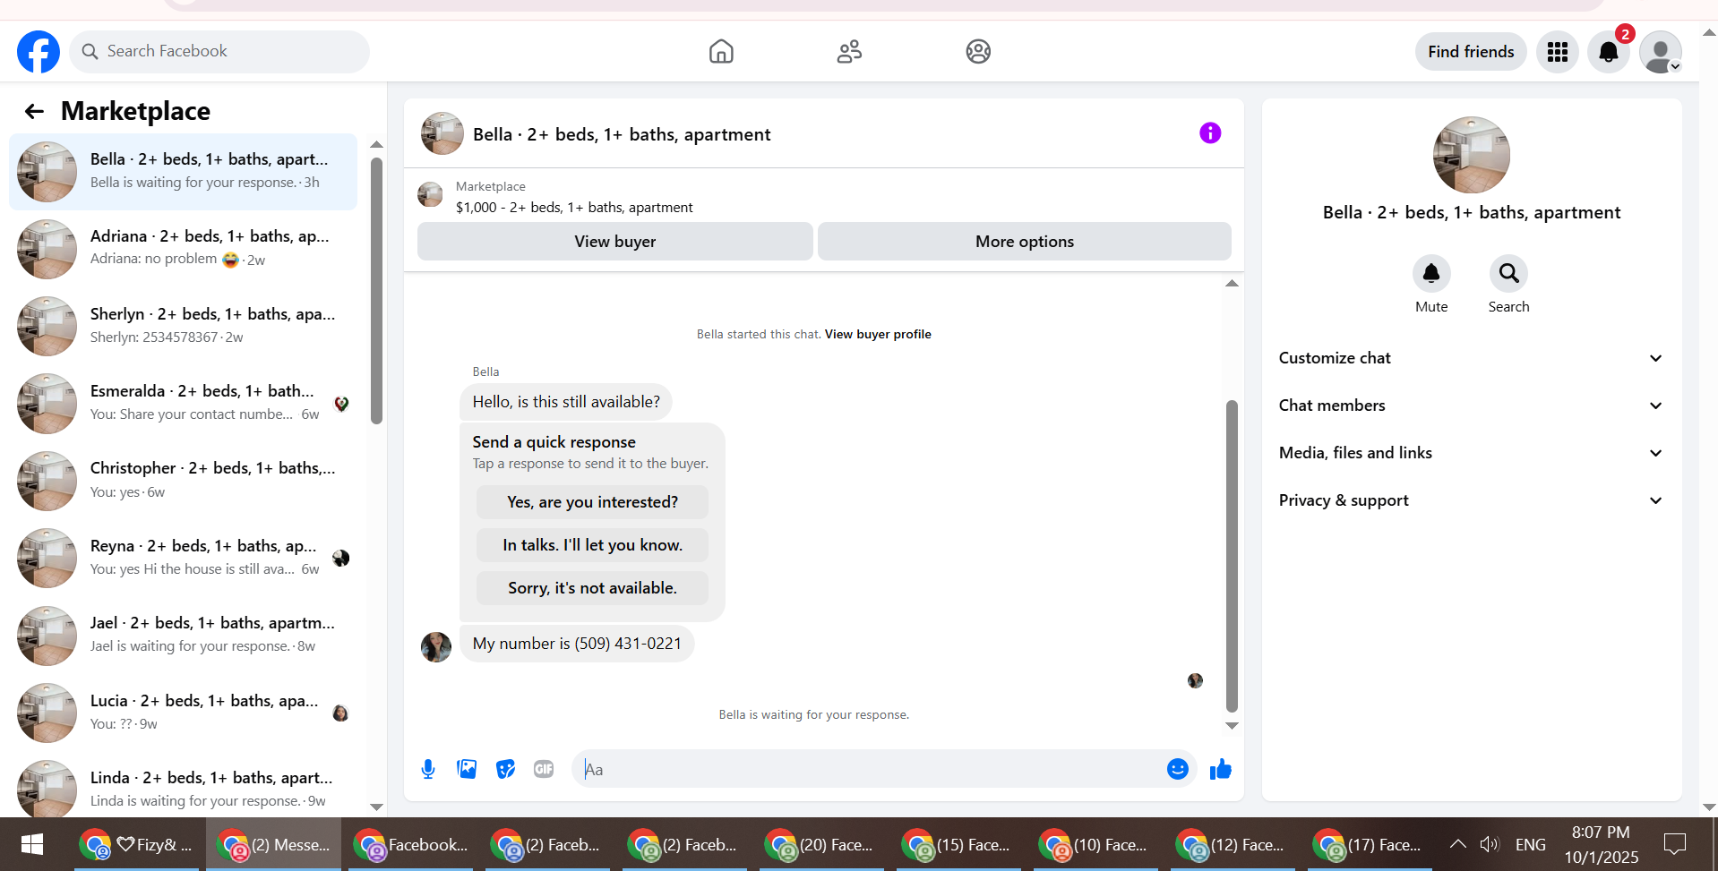This screenshot has height=871, width=1718.
Task: Click the View buyer button
Action: click(x=615, y=242)
